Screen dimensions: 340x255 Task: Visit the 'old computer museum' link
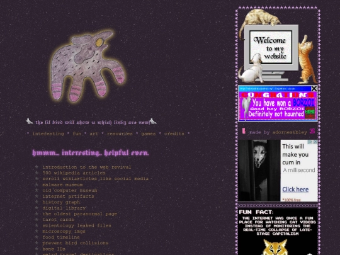point(70,191)
